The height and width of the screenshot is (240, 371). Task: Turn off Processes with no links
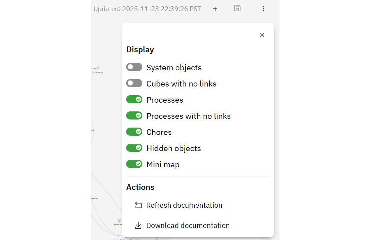134,115
